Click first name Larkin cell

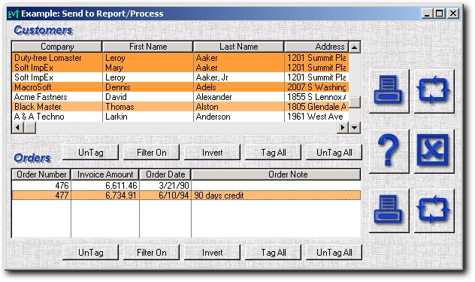148,117
